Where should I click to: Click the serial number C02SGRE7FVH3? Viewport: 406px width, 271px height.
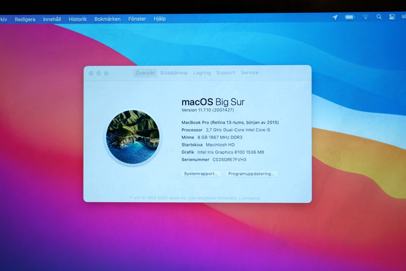[x=229, y=160]
